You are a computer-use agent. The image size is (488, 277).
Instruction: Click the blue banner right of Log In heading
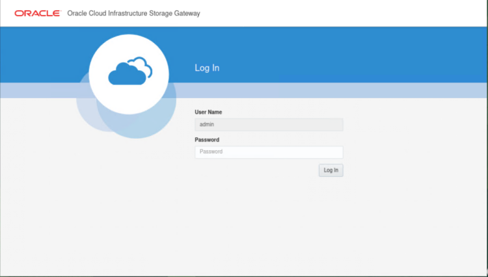pyautogui.click(x=358, y=62)
